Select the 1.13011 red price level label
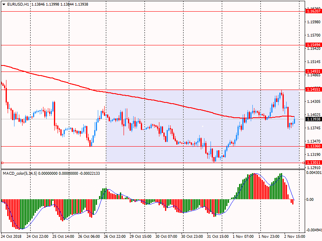The height and width of the screenshot is (241, 322). pos(314,163)
